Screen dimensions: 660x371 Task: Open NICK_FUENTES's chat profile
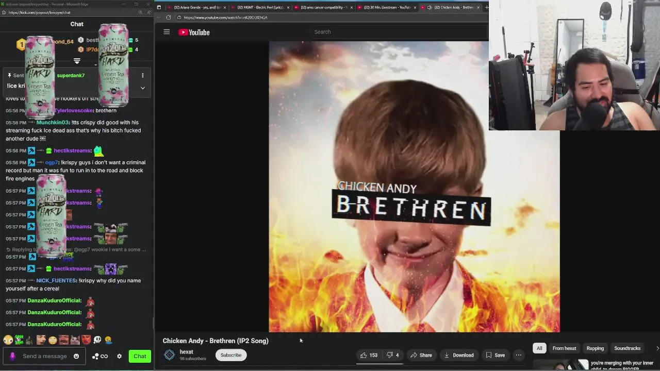pos(56,281)
